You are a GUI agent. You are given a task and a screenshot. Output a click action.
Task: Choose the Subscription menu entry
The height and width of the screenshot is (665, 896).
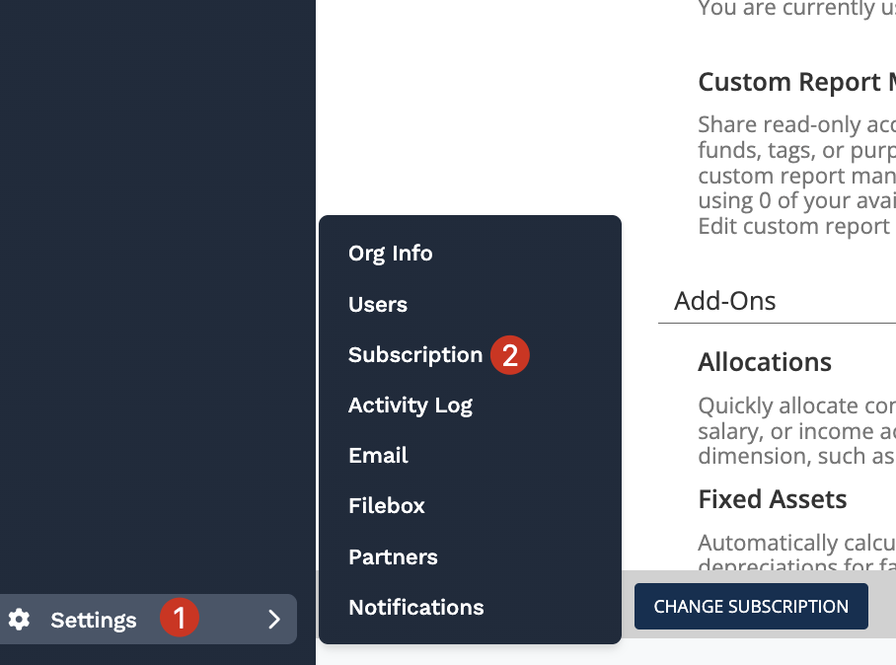(x=414, y=355)
